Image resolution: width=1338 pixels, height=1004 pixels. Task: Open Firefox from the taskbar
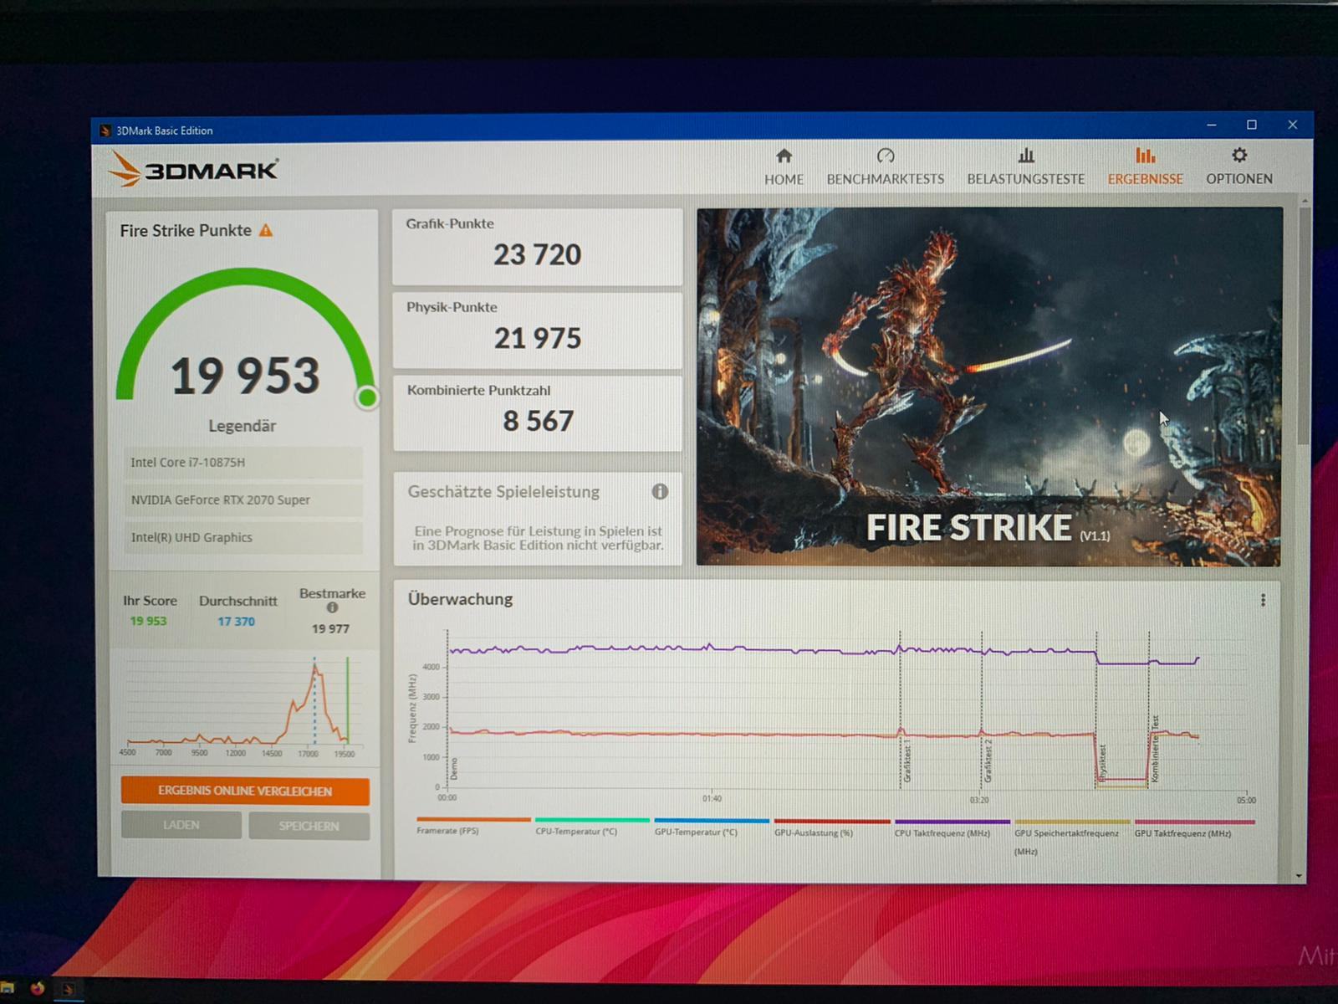(37, 988)
